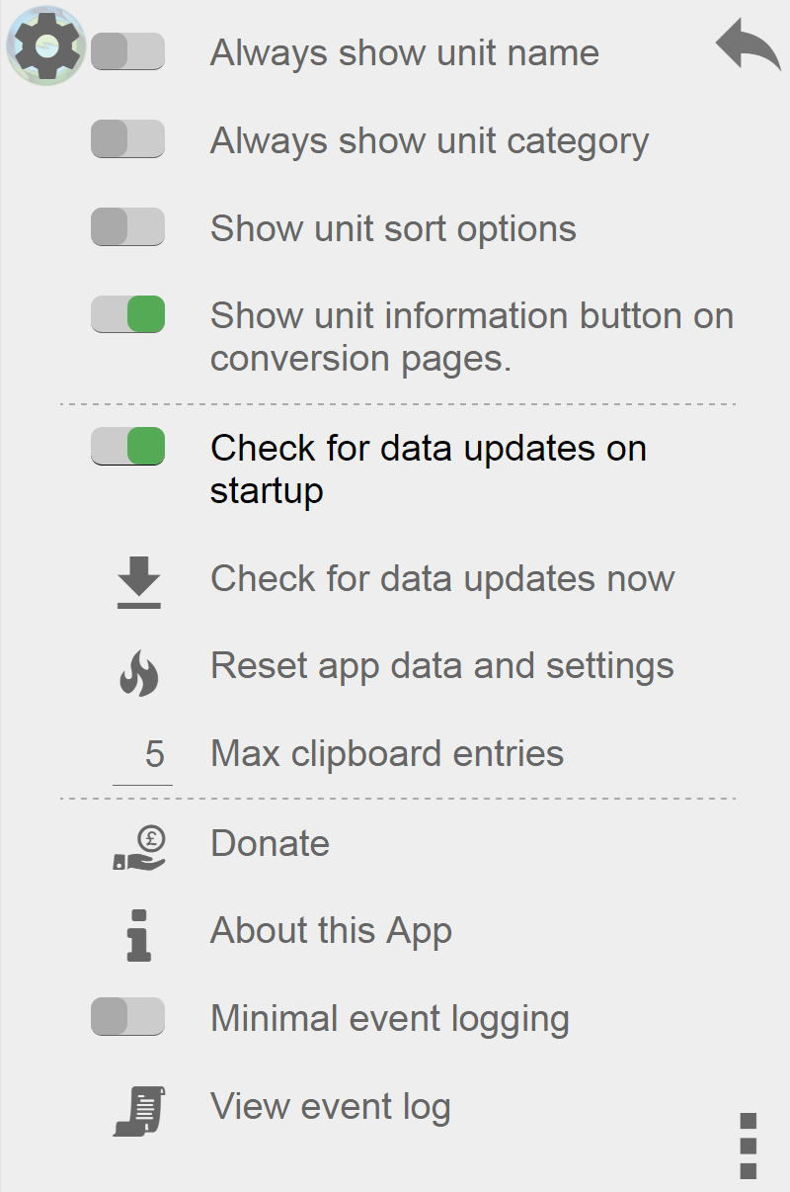Click the donate hand-with-coin icon
Screen dimensions: 790x1192
[x=139, y=848]
